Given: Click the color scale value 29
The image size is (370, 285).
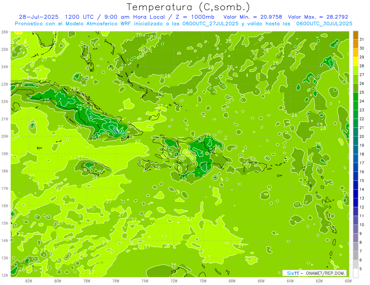Looking at the screenshot, I should (x=362, y=57).
